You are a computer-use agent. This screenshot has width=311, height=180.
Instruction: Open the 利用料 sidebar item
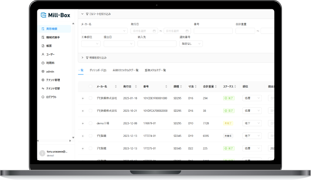click(x=50, y=62)
